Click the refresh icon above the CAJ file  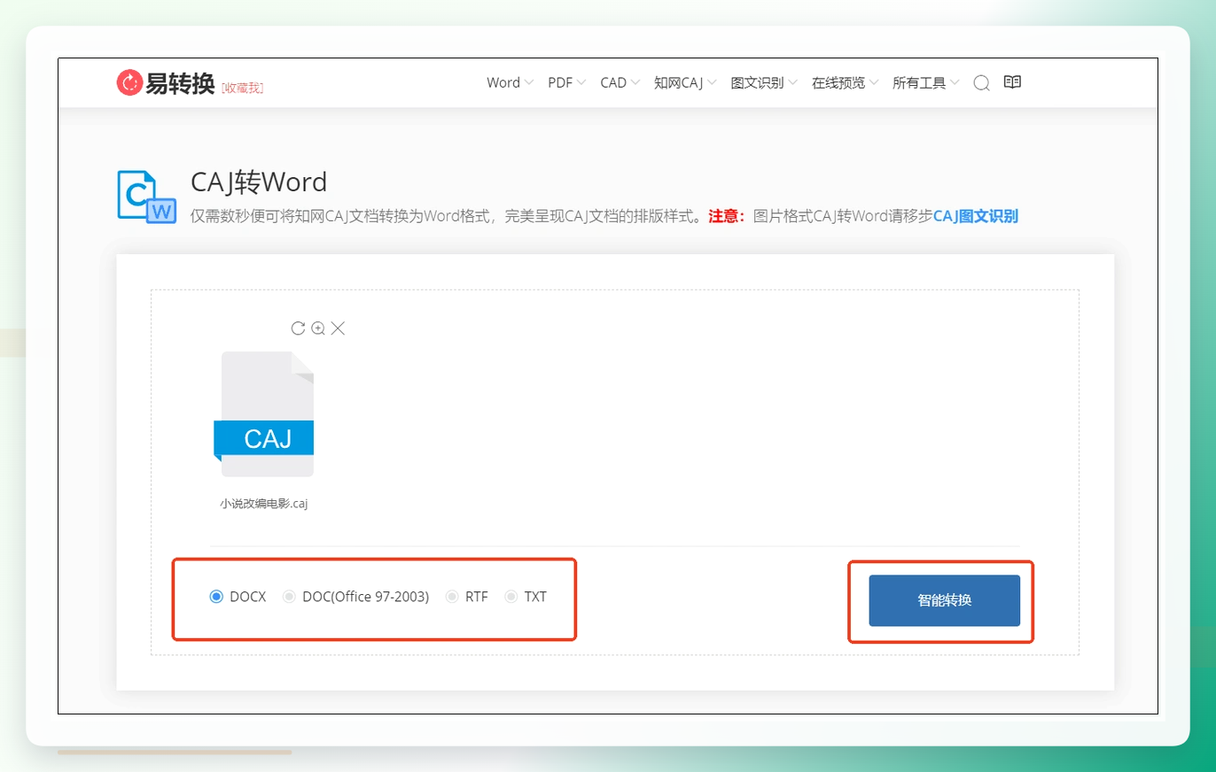coord(298,328)
